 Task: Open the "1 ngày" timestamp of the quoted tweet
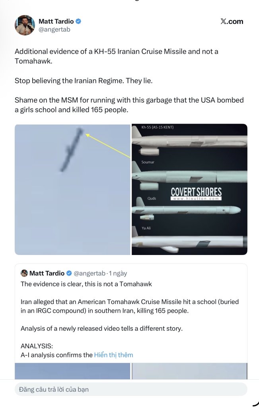click(118, 273)
